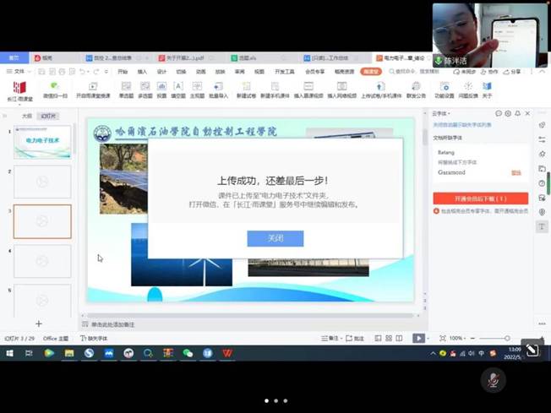Screen dimensions: 551x413
Task: Insert a 投票 poll slide
Action: pos(161,90)
